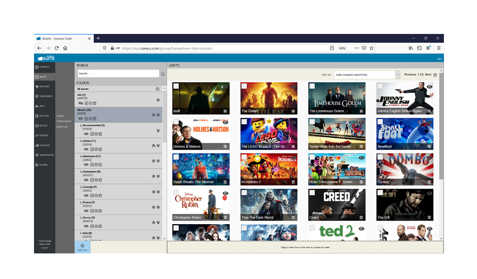Image resolution: width=477 pixels, height=279 pixels.
Task: Move the Horror folder up
Action: 154,223
